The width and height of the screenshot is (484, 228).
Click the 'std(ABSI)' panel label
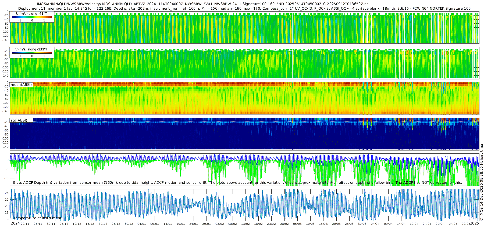click(x=19, y=120)
